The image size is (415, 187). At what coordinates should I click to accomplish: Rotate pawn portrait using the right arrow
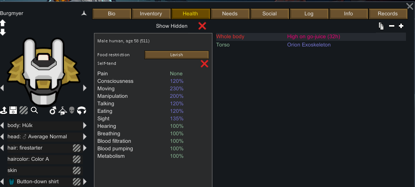point(85,88)
